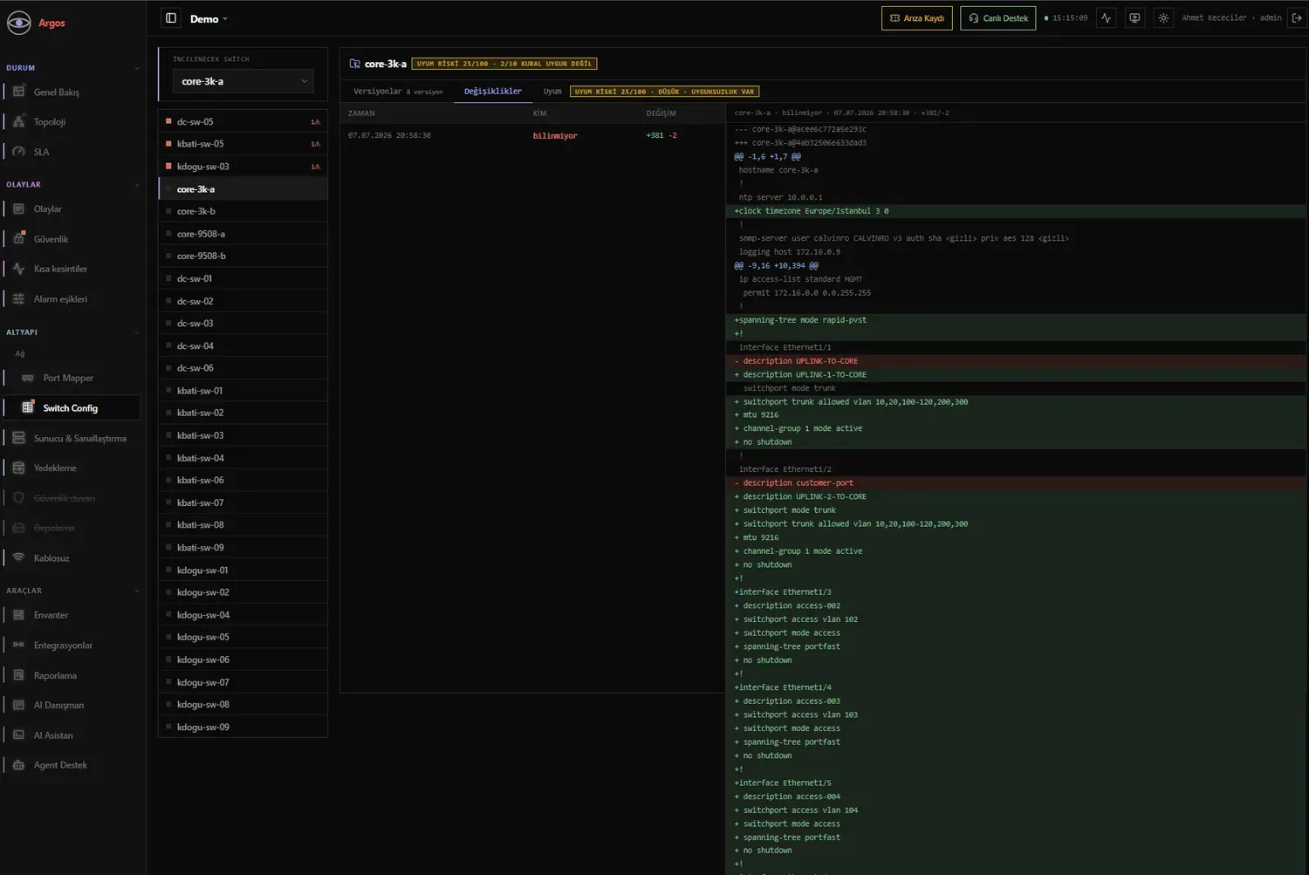Viewport: 1309px width, 875px height.
Task: Click the Argos eye logo
Action: (x=18, y=23)
